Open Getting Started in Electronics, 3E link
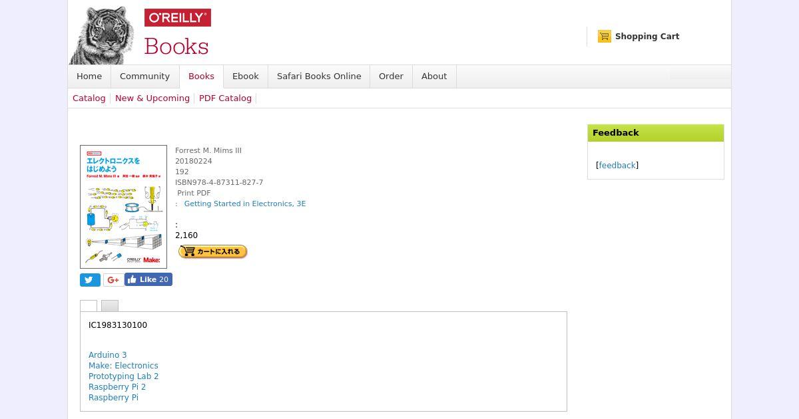 [x=245, y=204]
